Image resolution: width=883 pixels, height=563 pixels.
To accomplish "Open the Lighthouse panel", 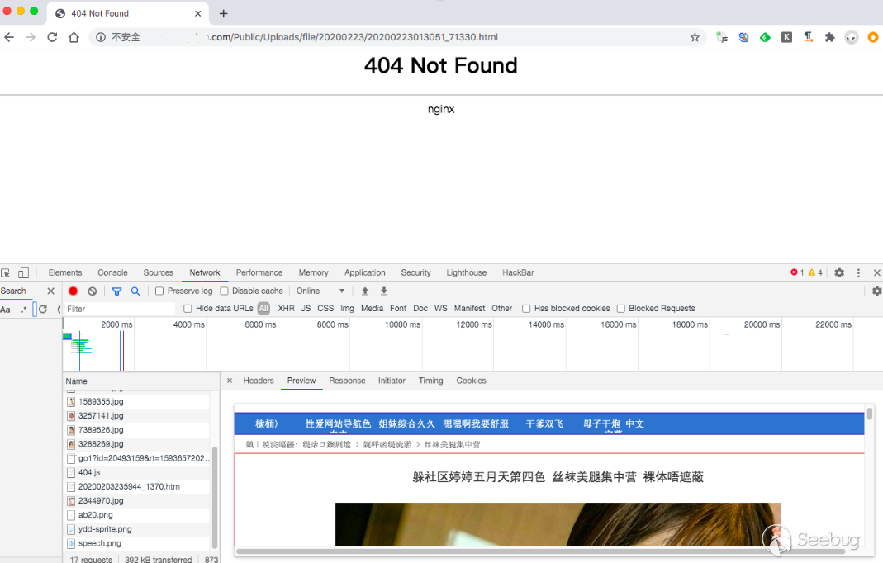I will click(x=466, y=272).
